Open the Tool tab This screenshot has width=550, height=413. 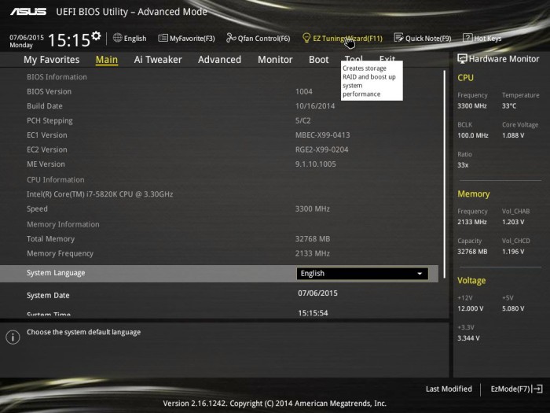click(354, 58)
